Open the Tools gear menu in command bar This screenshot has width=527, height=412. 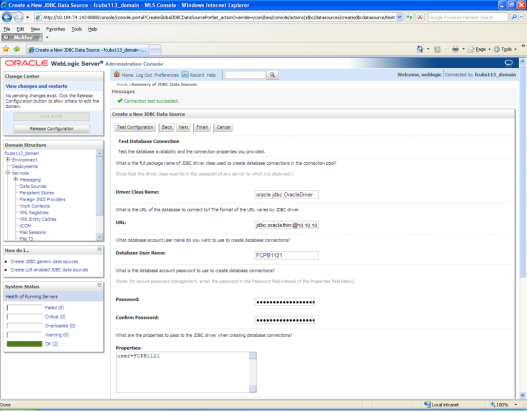tap(505, 49)
